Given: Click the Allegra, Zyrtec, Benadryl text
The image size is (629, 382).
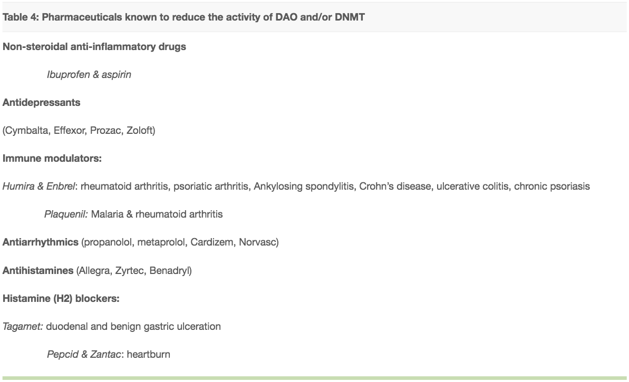Looking at the screenshot, I should pyautogui.click(x=134, y=271).
